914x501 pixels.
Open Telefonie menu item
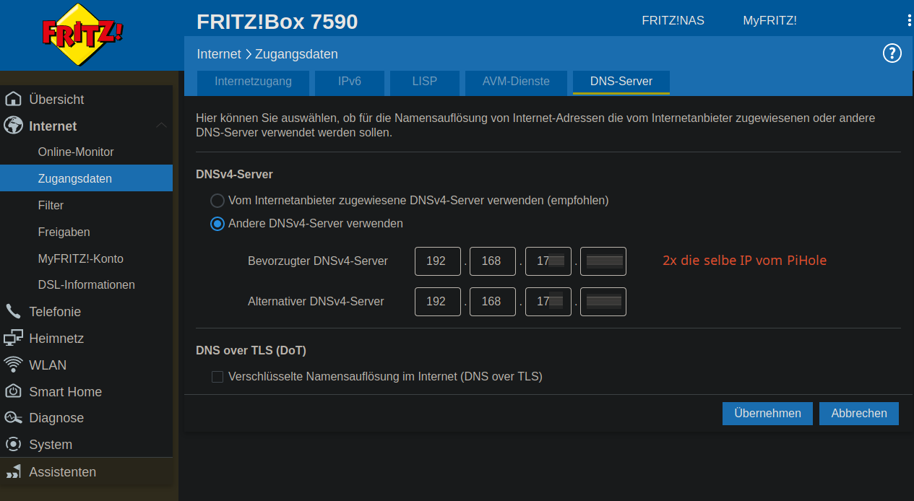point(55,311)
